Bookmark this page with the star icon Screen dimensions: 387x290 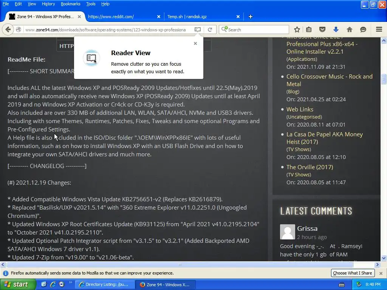pyautogui.click(x=297, y=29)
